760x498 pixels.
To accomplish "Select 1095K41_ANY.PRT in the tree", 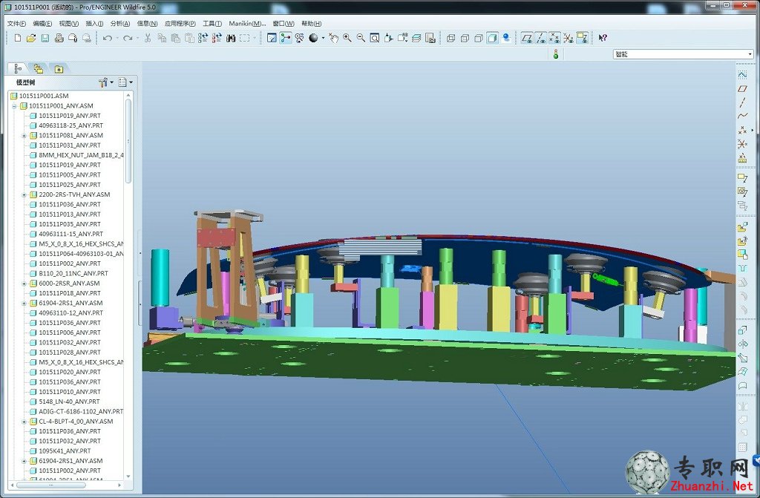I will (65, 451).
